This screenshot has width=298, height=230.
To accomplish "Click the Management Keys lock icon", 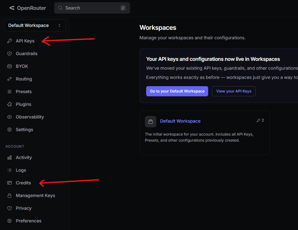I will pos(9,195).
